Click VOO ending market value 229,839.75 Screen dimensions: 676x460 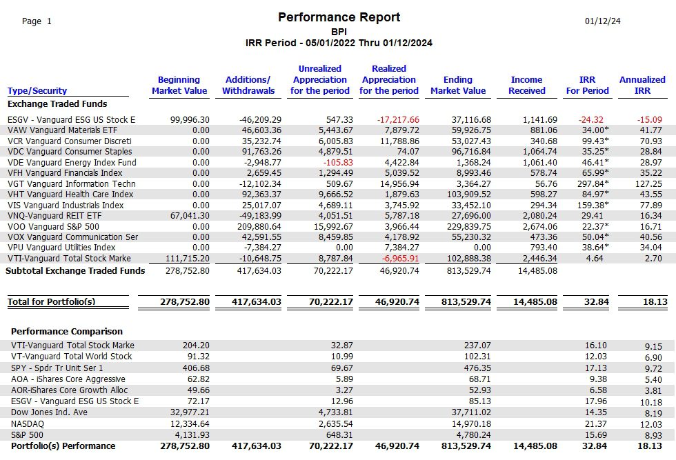point(468,226)
